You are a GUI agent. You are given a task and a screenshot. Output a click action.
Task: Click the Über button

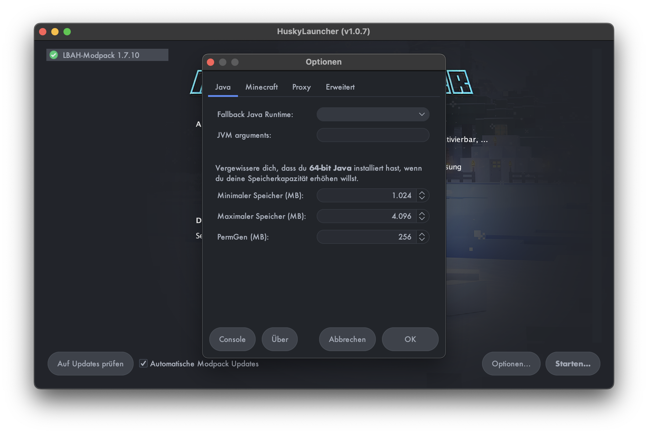coord(280,339)
